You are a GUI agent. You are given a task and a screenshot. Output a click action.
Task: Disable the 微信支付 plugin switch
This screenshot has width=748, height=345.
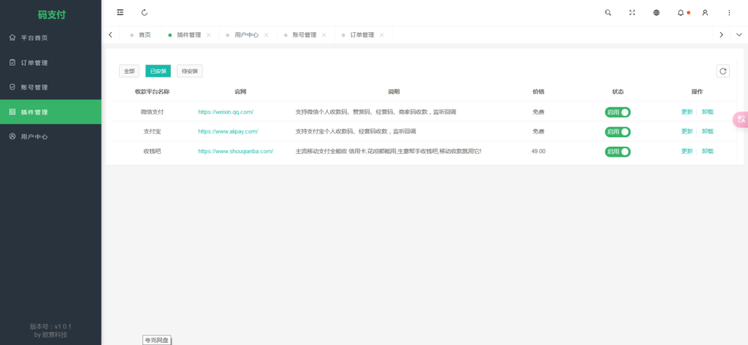click(x=618, y=112)
